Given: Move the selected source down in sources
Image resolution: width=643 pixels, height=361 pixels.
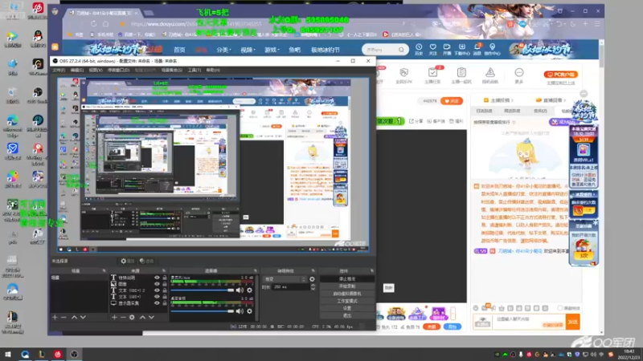Looking at the screenshot, I should pyautogui.click(x=151, y=317).
